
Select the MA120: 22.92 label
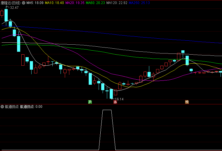(117, 3)
